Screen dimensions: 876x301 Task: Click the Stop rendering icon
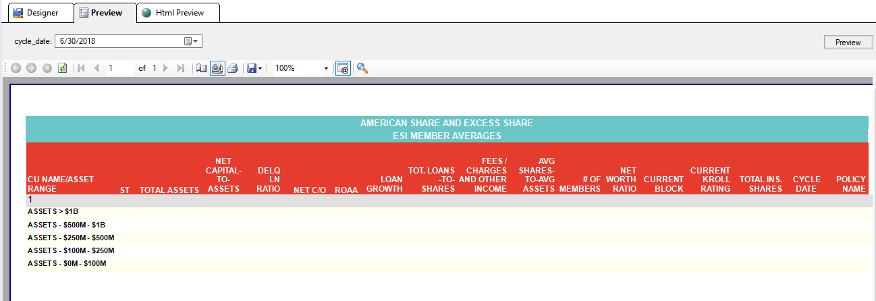pos(47,68)
